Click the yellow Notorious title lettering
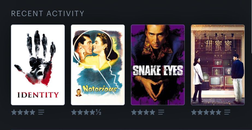This screenshot has width=252, height=130. (100, 89)
